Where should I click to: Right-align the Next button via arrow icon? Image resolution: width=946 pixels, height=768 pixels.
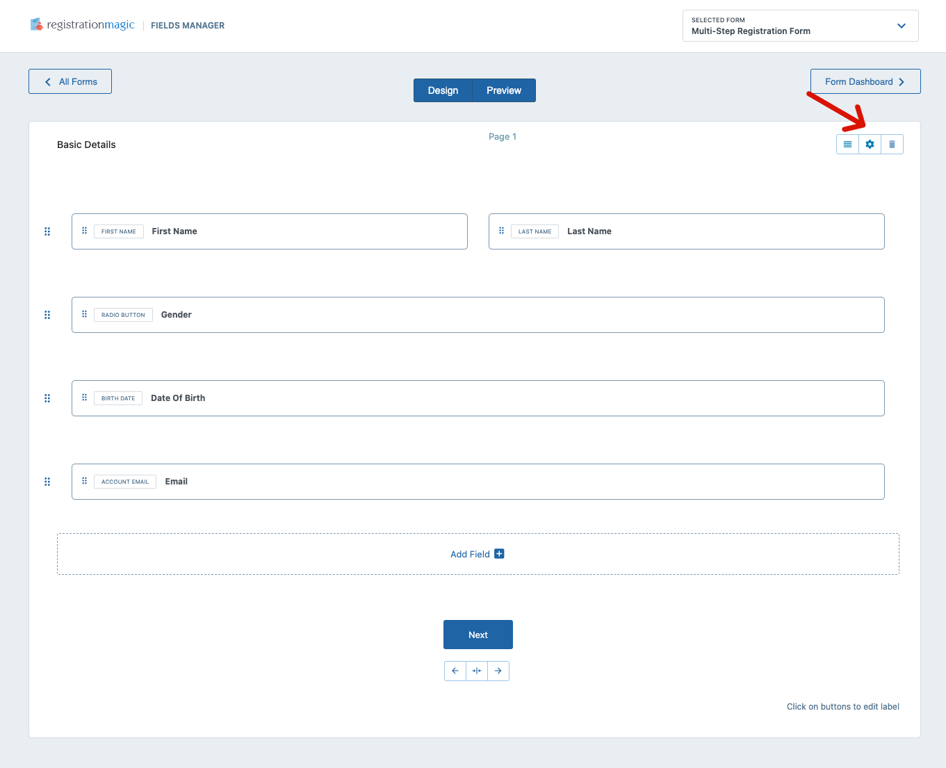[x=498, y=671]
